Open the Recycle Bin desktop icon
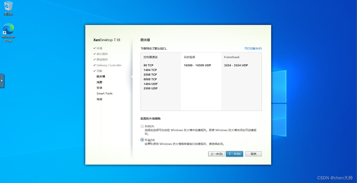Image resolution: width=357 pixels, height=183 pixels. click(8, 8)
